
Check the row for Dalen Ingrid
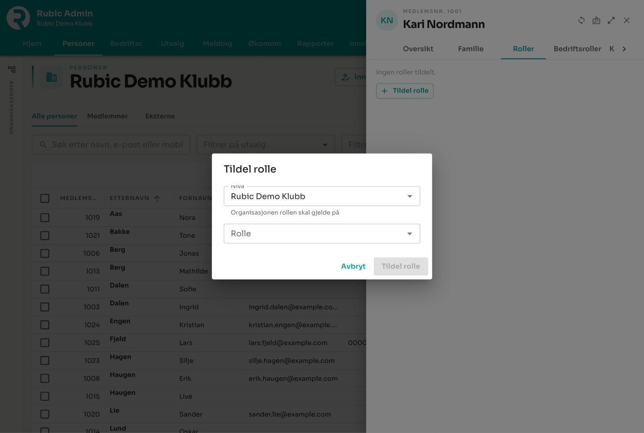click(45, 307)
